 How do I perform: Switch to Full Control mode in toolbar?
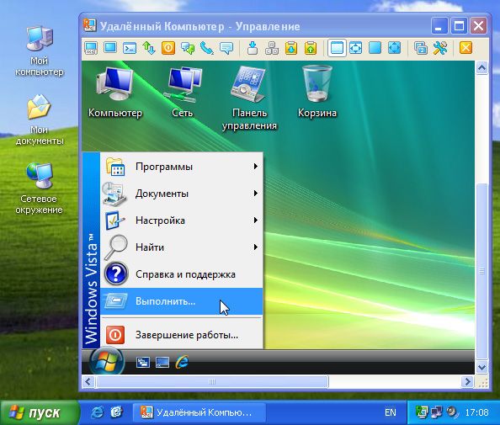click(x=91, y=48)
